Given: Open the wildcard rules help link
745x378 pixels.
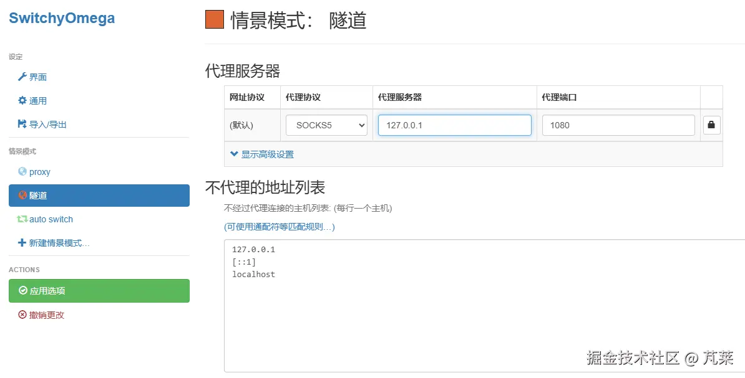Looking at the screenshot, I should coord(280,227).
